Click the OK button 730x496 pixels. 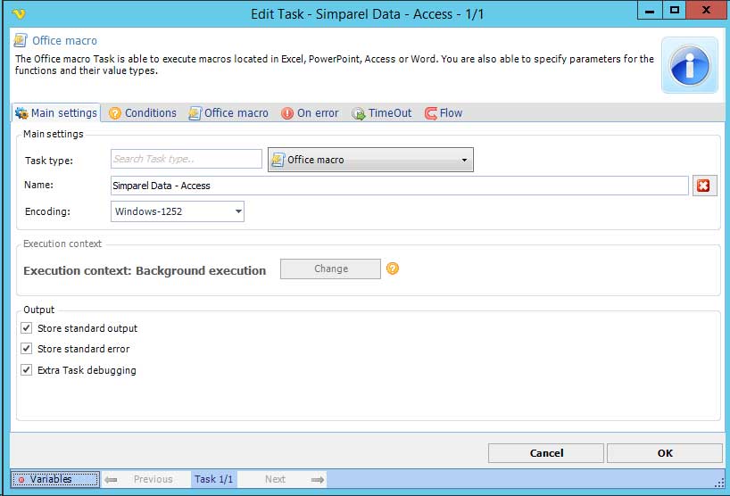tap(664, 453)
